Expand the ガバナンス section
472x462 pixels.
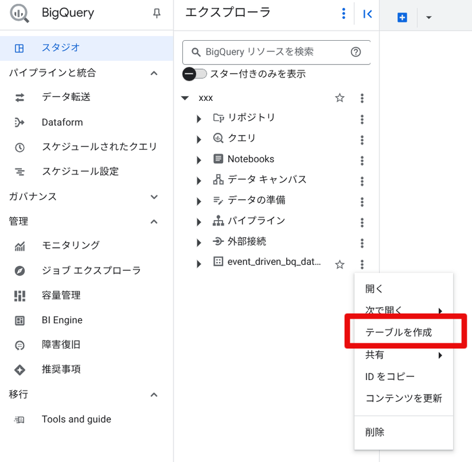pyautogui.click(x=154, y=197)
